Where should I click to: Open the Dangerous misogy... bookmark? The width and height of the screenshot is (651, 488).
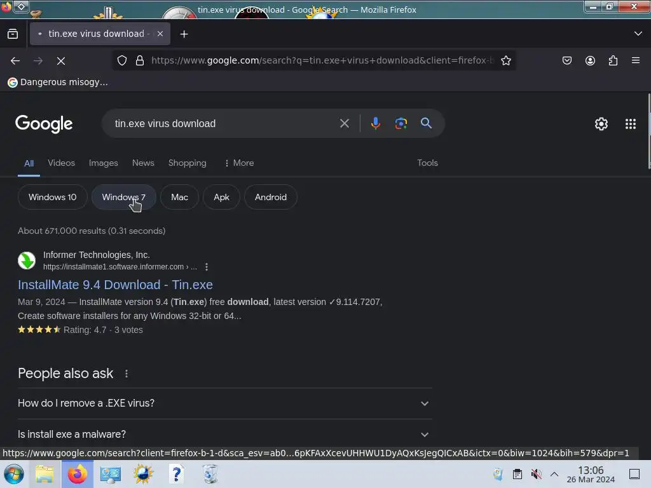coord(58,82)
